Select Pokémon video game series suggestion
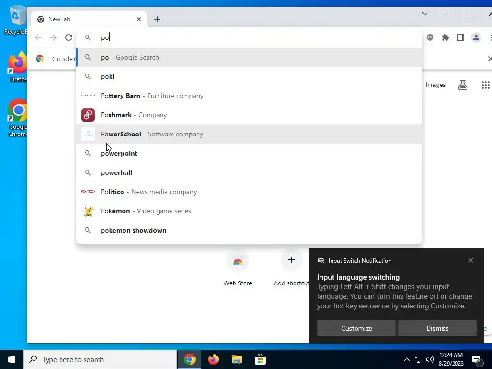 tap(249, 211)
